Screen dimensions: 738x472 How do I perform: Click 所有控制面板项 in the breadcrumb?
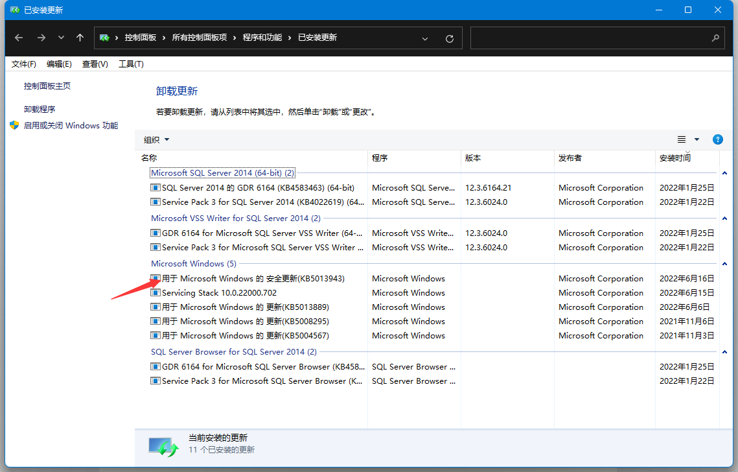(x=200, y=38)
